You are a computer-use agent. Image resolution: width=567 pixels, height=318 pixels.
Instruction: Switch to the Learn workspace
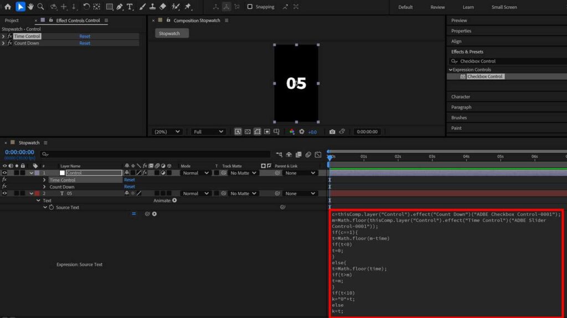[468, 7]
